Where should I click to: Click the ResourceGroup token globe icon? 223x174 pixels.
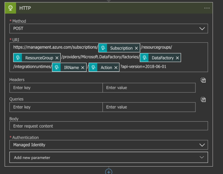pyautogui.click(x=18, y=58)
